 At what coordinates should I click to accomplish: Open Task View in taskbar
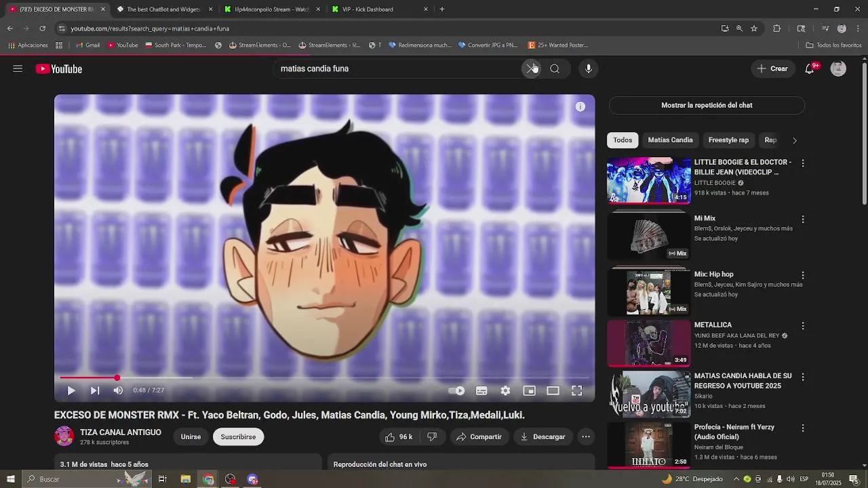[x=163, y=479]
